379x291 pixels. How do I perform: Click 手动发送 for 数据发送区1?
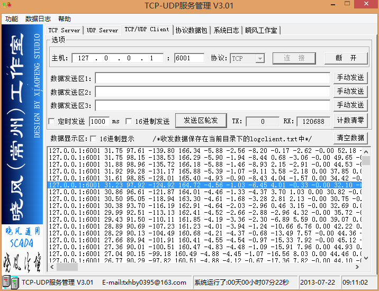point(350,78)
